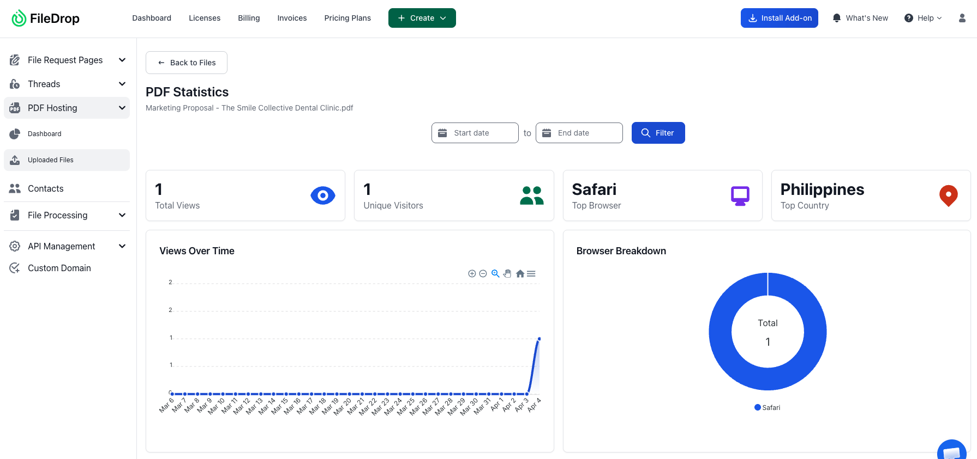Select the chart panning hand tool

pyautogui.click(x=507, y=274)
